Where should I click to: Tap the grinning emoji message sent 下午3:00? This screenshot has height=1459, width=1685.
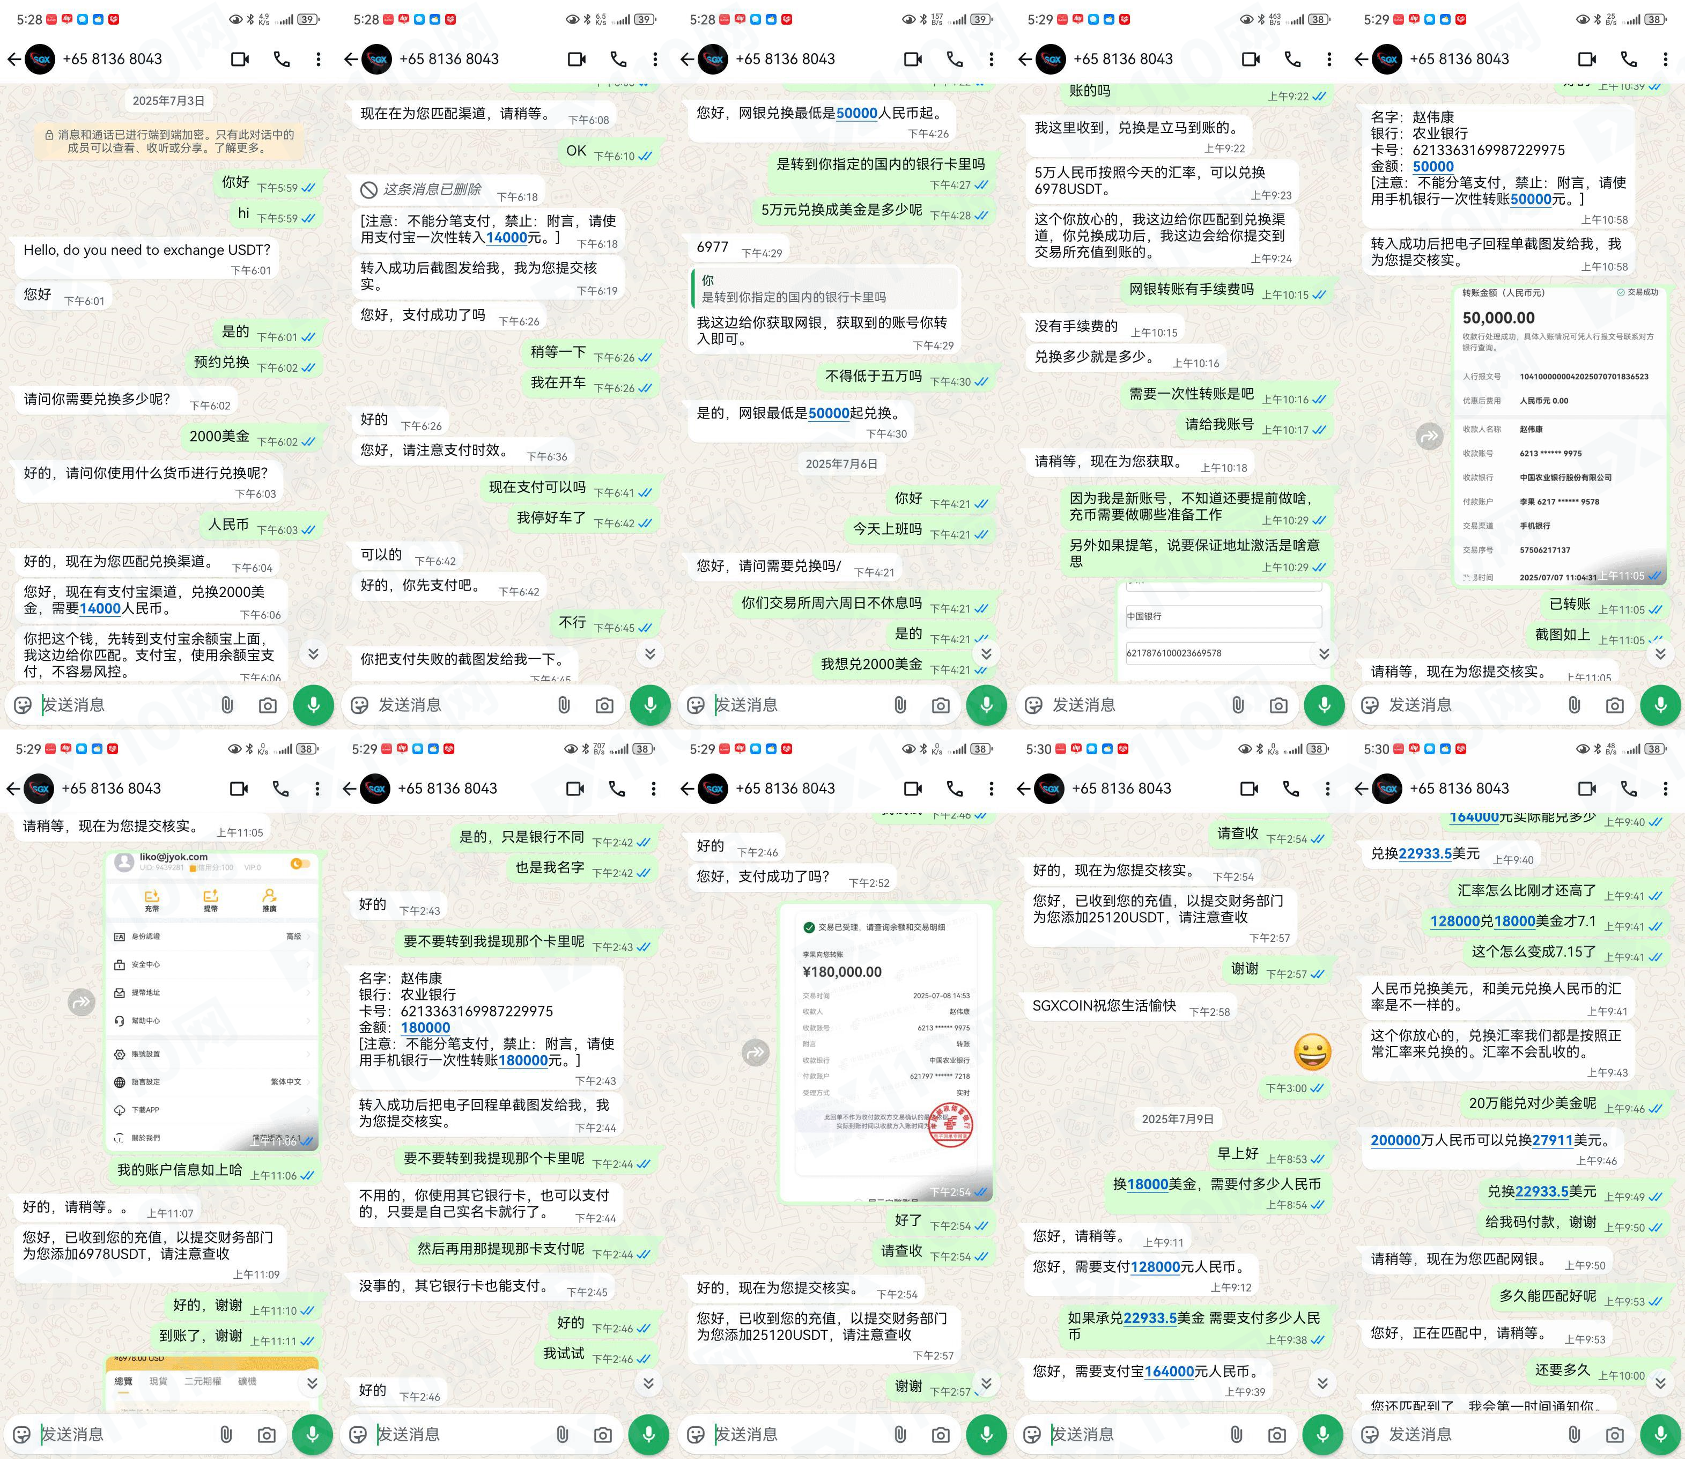click(x=1312, y=1052)
